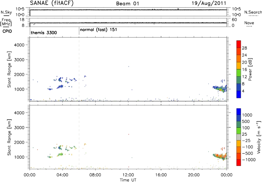The width and height of the screenshot is (262, 182).
Task: Click the 25 label on velocity colorbar
Action: pos(245,134)
